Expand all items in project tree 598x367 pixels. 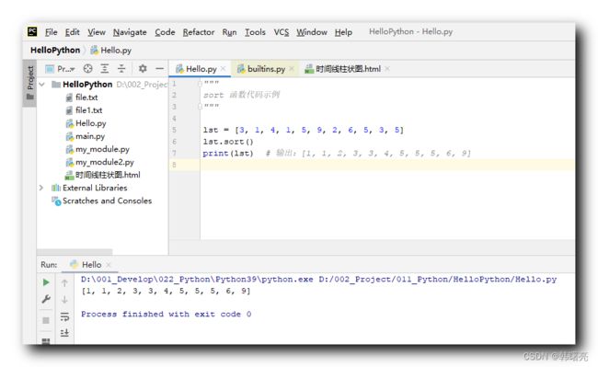tap(105, 69)
